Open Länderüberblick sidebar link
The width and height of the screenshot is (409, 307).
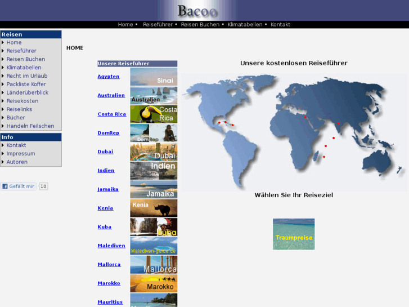[28, 92]
